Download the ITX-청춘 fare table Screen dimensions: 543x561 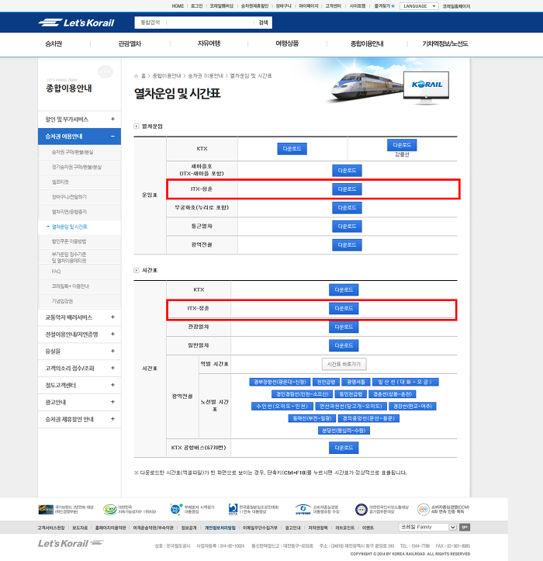click(x=347, y=189)
